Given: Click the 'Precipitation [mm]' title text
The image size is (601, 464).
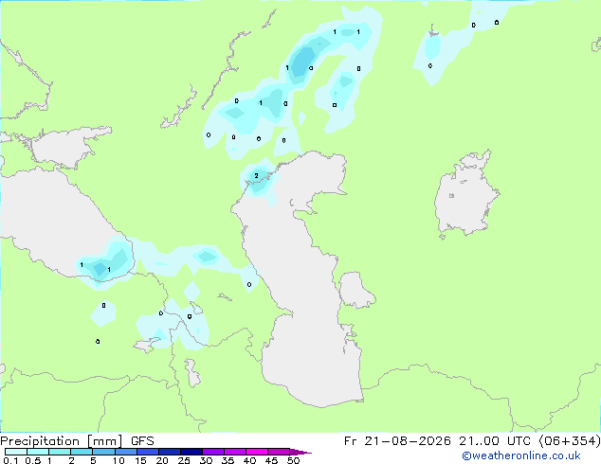Looking at the screenshot, I should pos(62,441).
